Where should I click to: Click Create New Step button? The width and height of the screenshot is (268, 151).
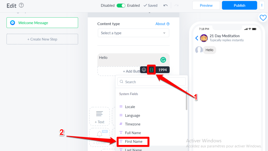coord(42,39)
